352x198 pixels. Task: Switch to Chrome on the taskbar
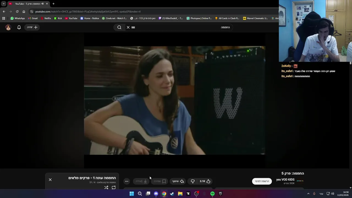pyautogui.click(x=164, y=194)
